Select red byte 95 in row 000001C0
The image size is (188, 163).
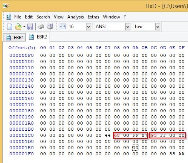[x=154, y=135]
